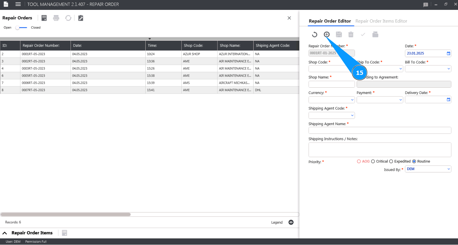Image resolution: width=458 pixels, height=245 pixels.
Task: Open the hamburger main menu
Action: coord(18,4)
